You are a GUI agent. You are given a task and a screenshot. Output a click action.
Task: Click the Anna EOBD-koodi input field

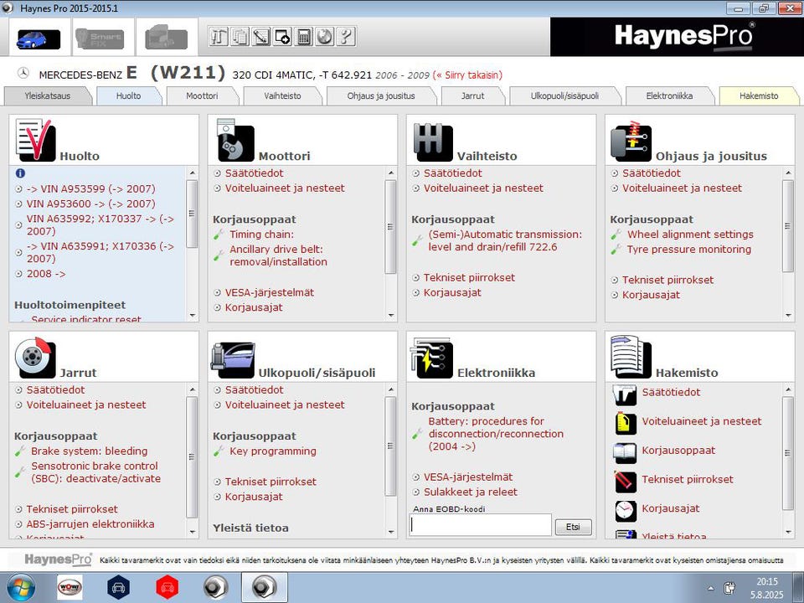(480, 525)
